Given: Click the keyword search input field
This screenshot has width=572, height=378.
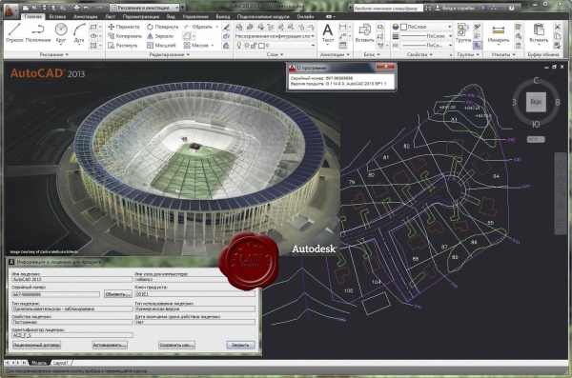Looking at the screenshot, I should pos(388,8).
